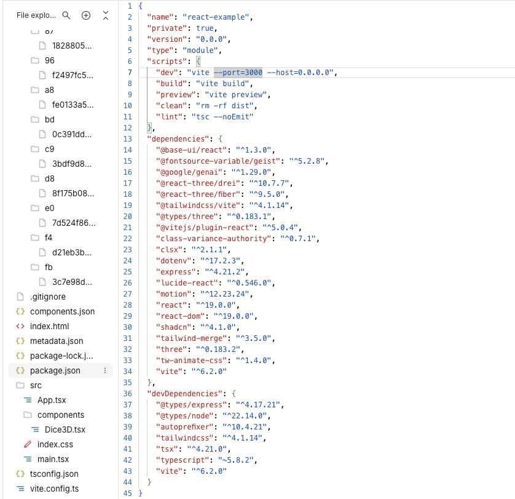Click the components.json braces icon
This screenshot has width=515, height=499.
tap(20, 311)
